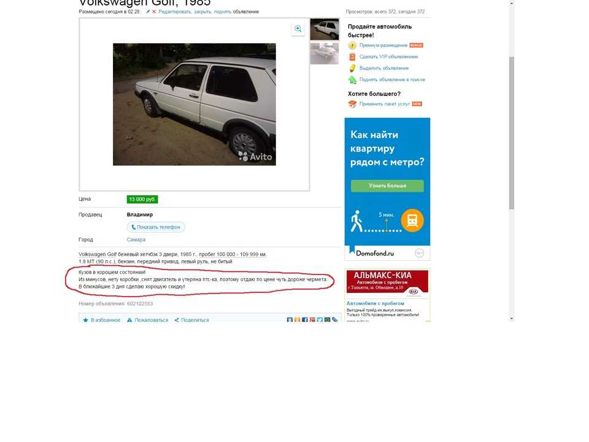Click the Показать телефон button
The image size is (589, 442).
(156, 227)
